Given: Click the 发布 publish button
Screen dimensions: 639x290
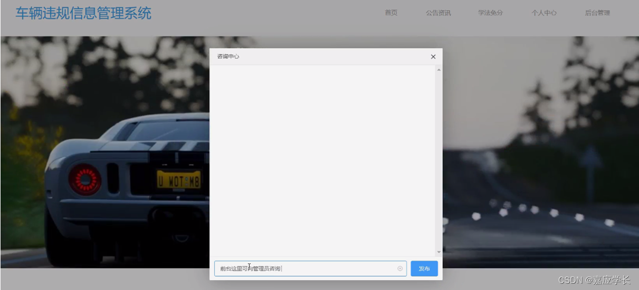Looking at the screenshot, I should [424, 268].
